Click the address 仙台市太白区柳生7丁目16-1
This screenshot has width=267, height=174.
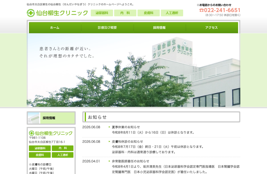coord(47,142)
